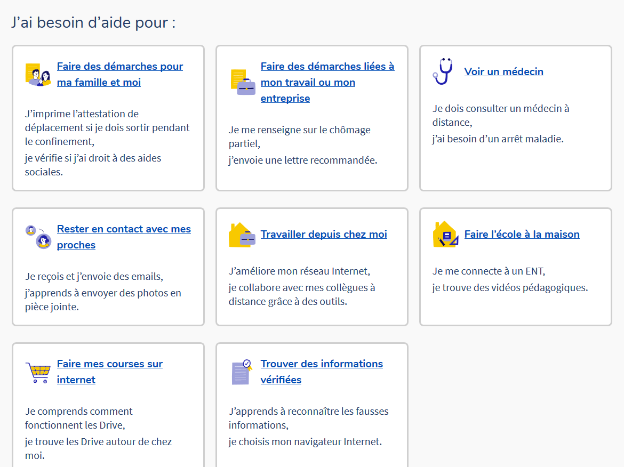This screenshot has width=624, height=467.
Task: Click text 'Je dois consulter un médecin à distance'
Action: point(501,115)
